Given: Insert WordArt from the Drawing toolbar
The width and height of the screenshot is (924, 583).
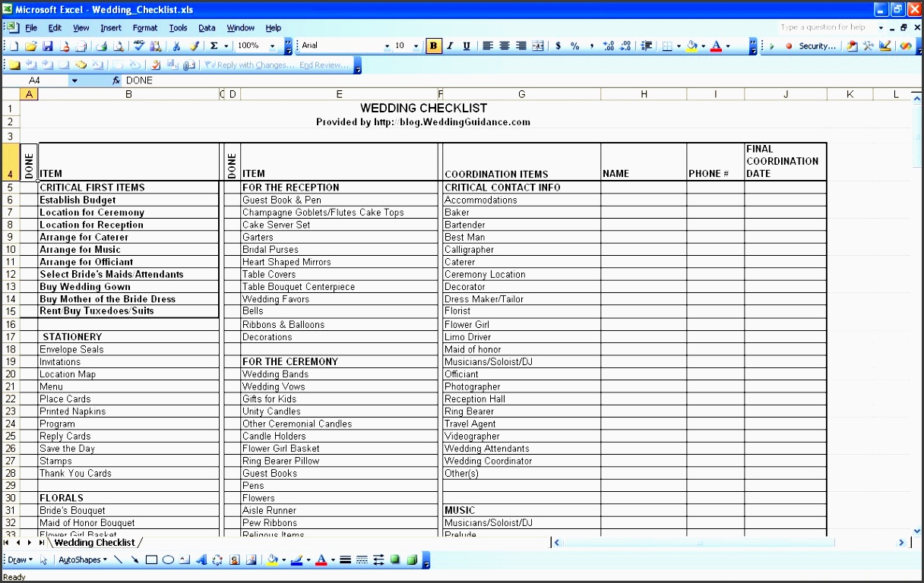Looking at the screenshot, I should 201,560.
